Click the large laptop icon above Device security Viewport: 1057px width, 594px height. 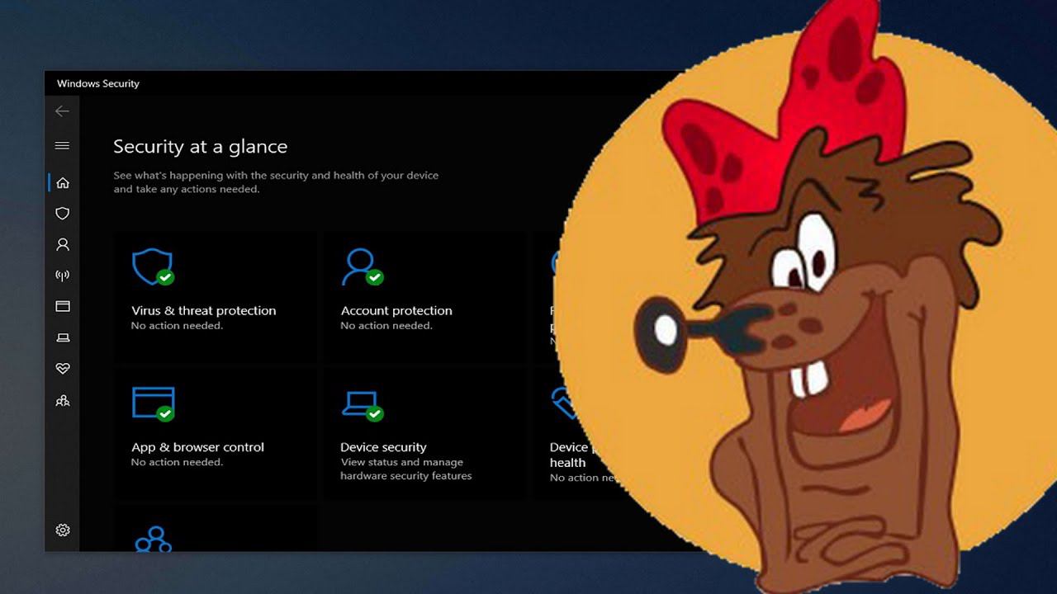363,405
